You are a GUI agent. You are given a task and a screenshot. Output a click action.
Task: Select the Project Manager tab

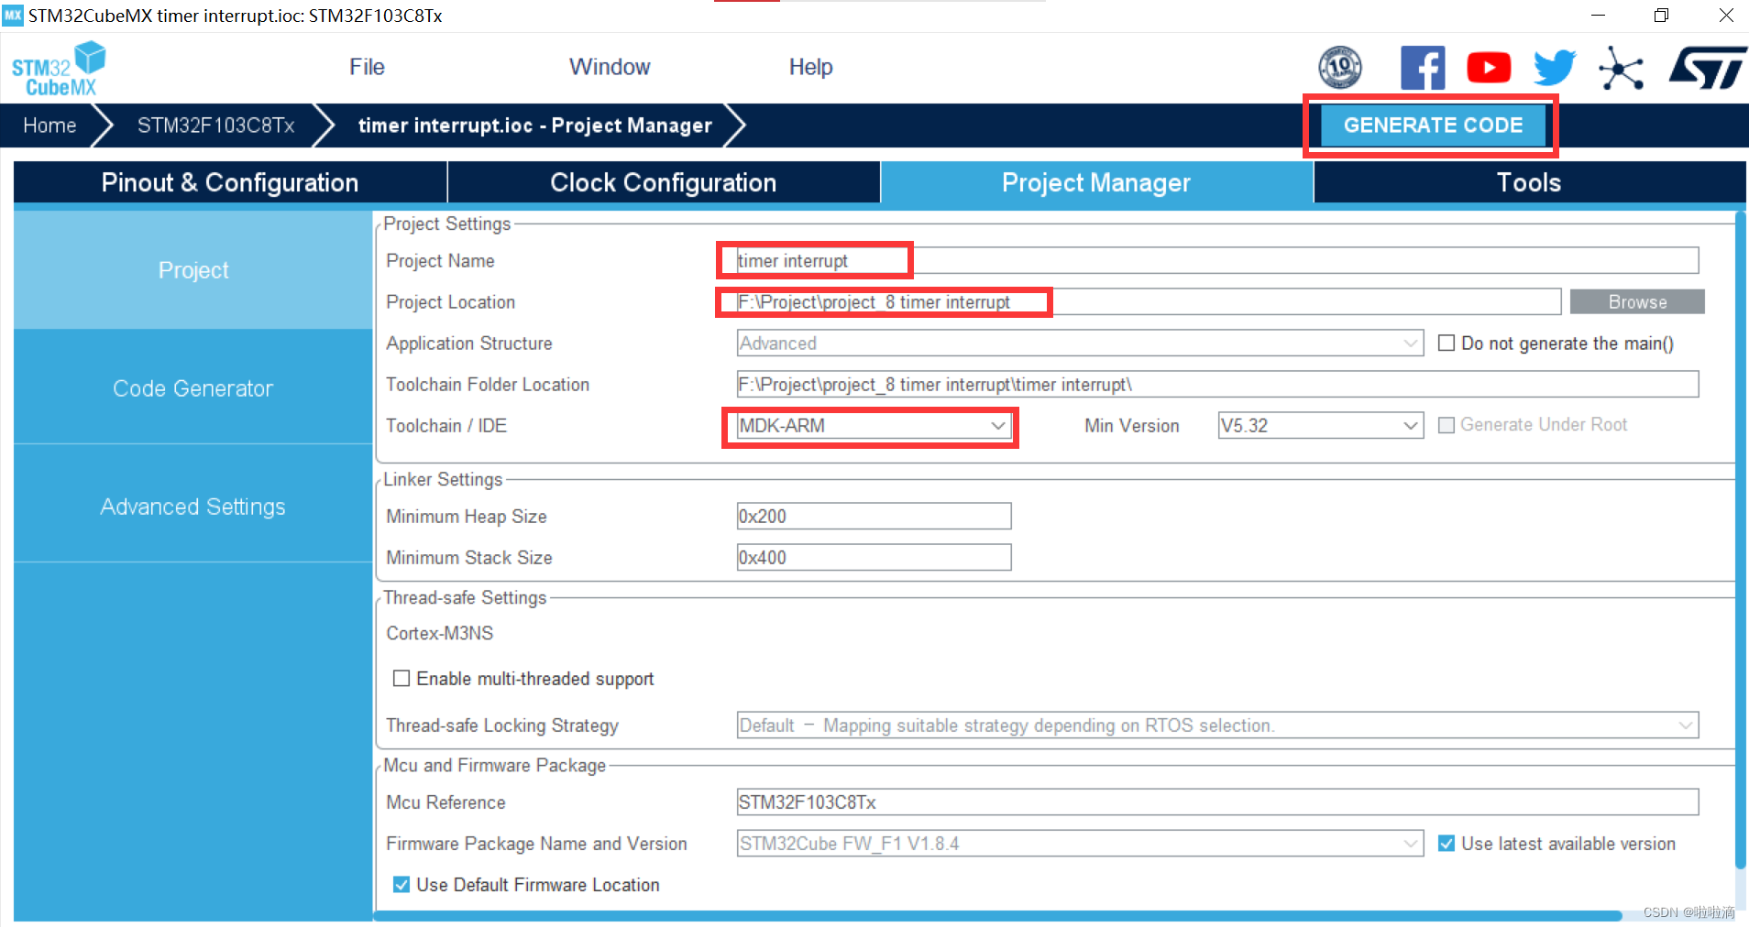point(1096,182)
